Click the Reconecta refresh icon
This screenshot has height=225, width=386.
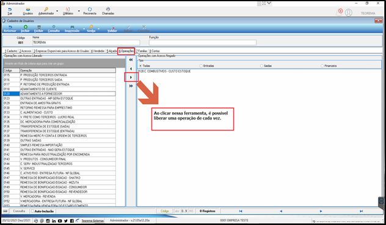click(90, 9)
